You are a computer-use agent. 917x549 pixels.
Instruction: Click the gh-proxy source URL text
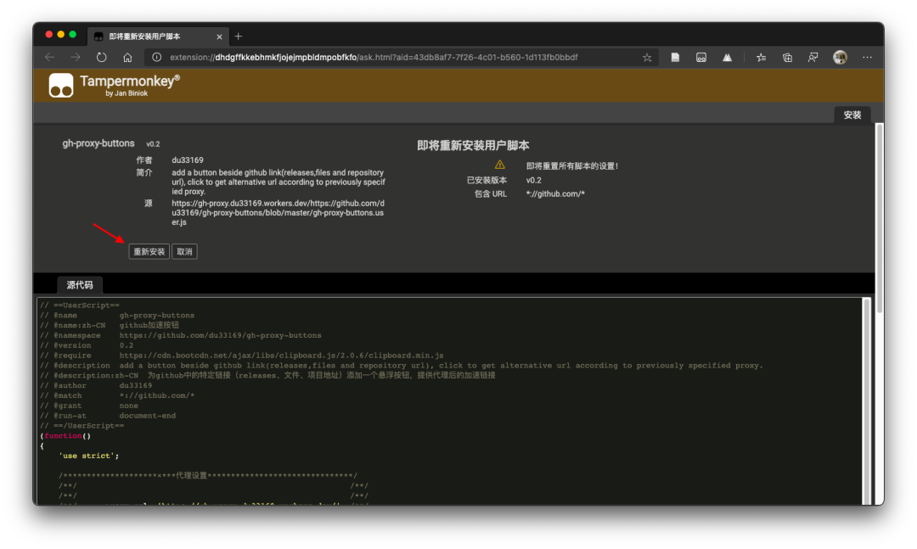coord(278,213)
